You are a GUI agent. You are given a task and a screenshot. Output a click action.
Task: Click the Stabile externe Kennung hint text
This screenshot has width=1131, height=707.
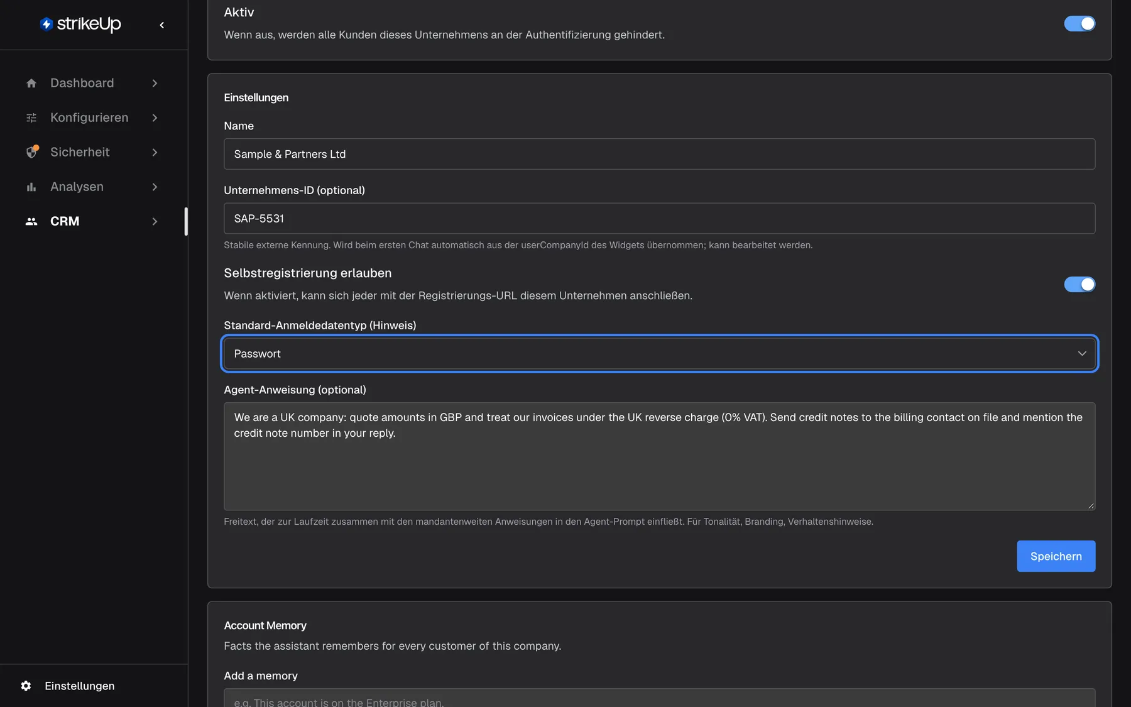click(518, 245)
